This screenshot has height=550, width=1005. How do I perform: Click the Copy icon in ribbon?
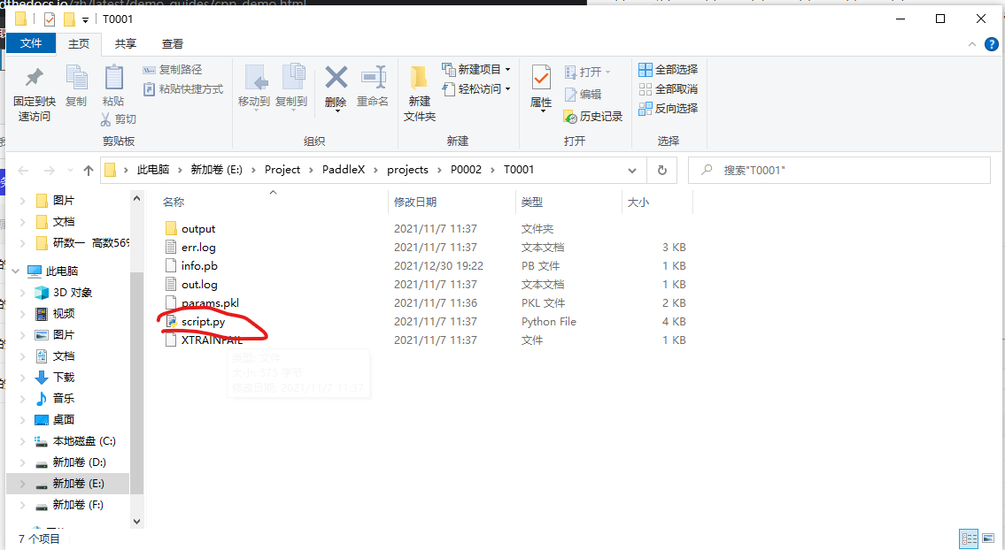click(x=76, y=79)
